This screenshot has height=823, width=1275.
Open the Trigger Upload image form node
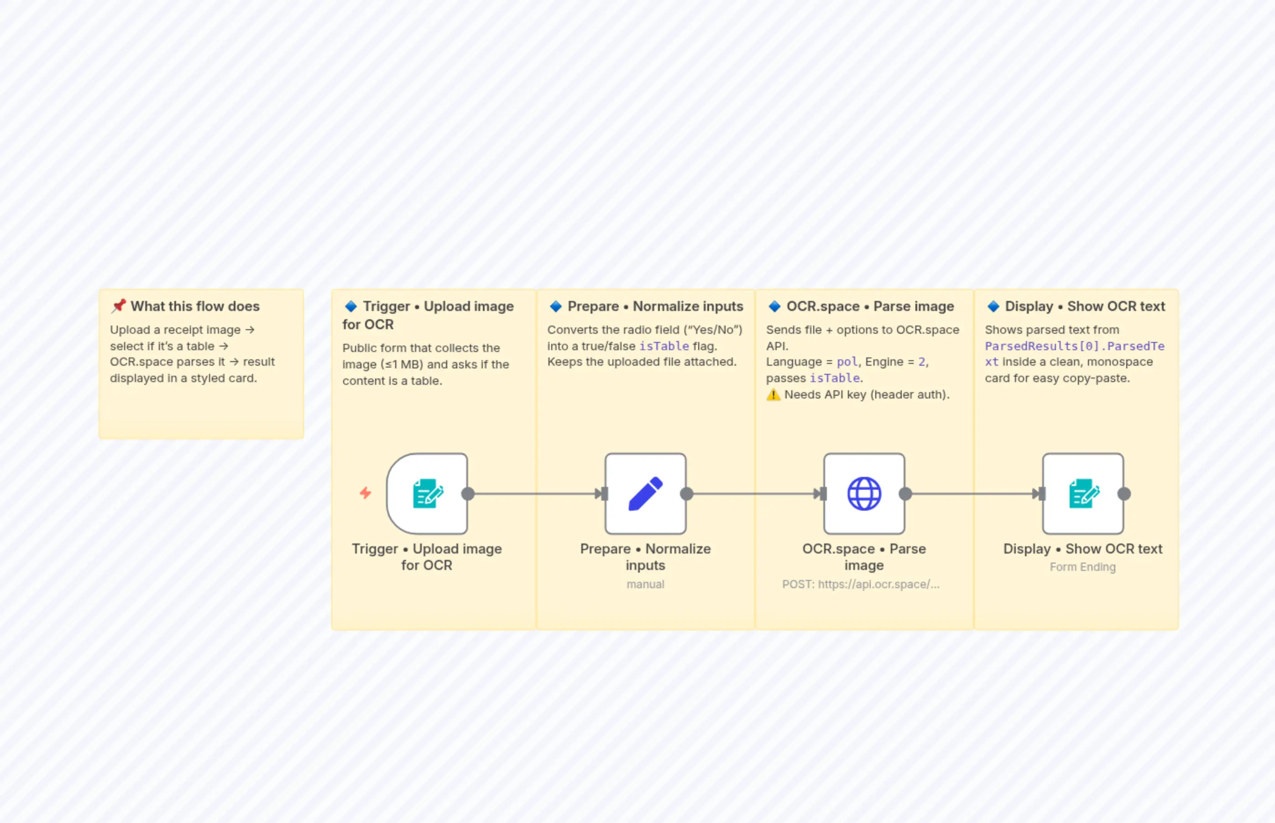coord(427,493)
